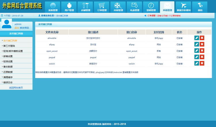Click 返回网站首页 link in sidebar

[16, 88]
